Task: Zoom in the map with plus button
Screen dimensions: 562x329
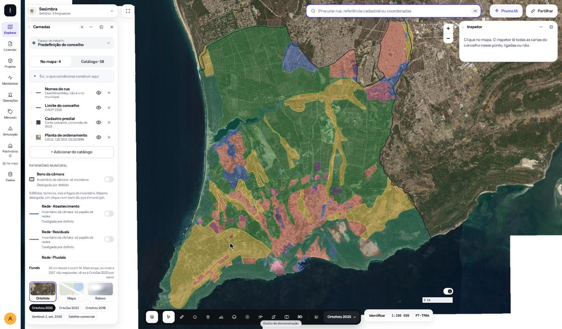Action: (x=448, y=28)
